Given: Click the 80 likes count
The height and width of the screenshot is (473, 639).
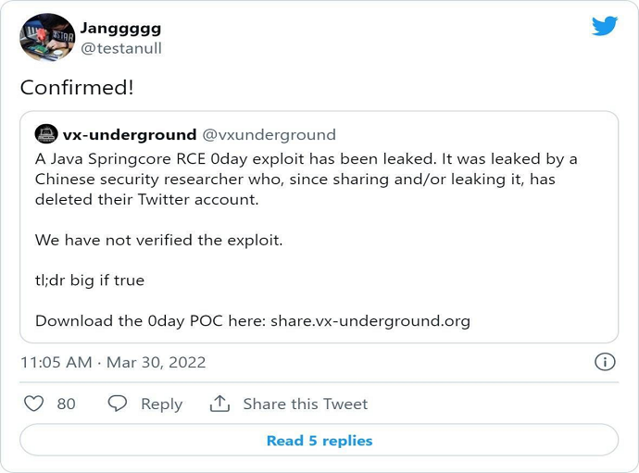Looking at the screenshot, I should click(67, 404).
